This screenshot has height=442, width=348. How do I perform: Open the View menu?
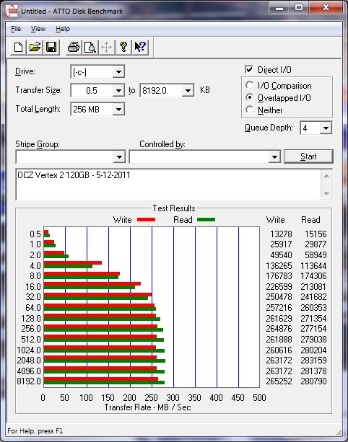pyautogui.click(x=38, y=29)
